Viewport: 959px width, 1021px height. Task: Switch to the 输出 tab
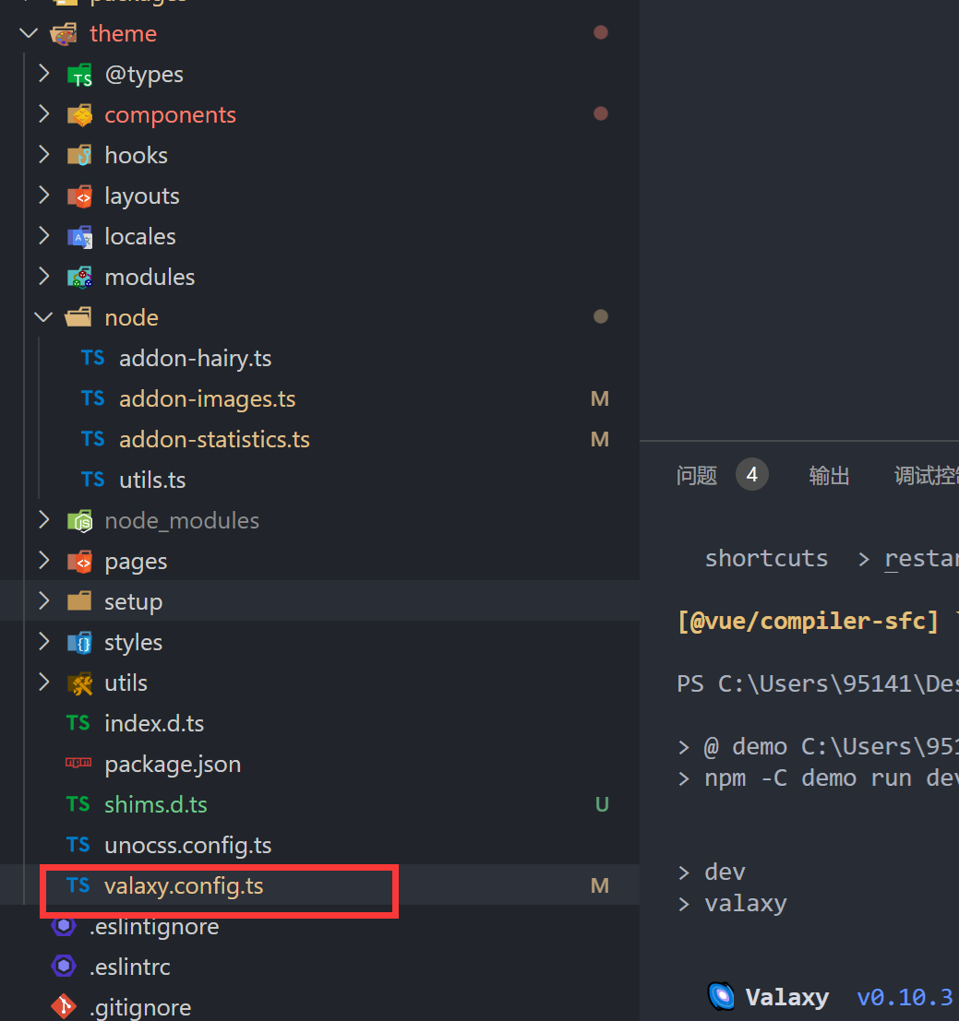pyautogui.click(x=828, y=475)
